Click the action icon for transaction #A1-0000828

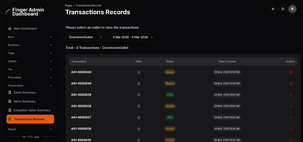[291, 106]
